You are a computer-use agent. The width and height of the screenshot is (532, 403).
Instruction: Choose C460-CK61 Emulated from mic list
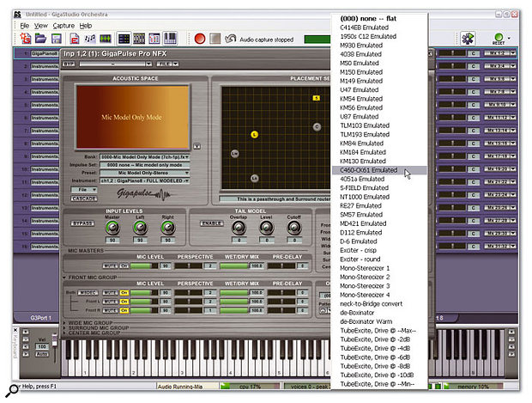pyautogui.click(x=379, y=170)
